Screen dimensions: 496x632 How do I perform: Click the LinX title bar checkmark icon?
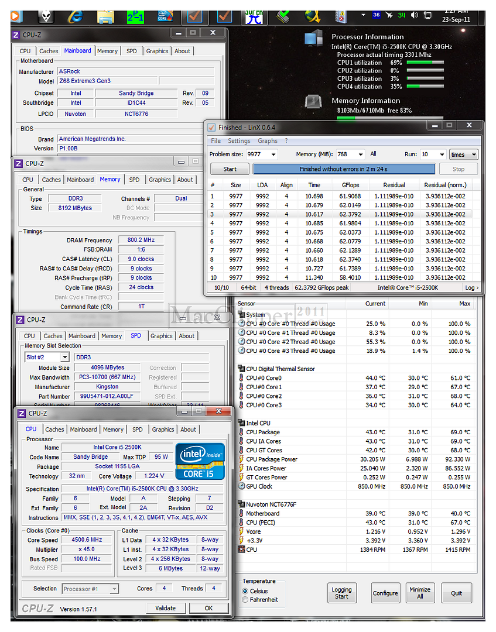pos(211,128)
